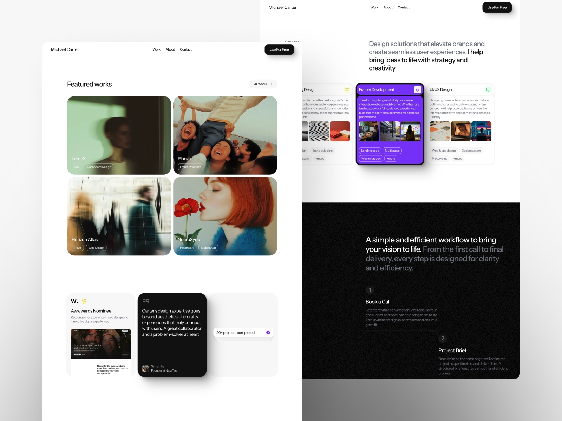This screenshot has width=562, height=421.
Task: Click the step 2 circle above Project Brief
Action: click(x=443, y=338)
